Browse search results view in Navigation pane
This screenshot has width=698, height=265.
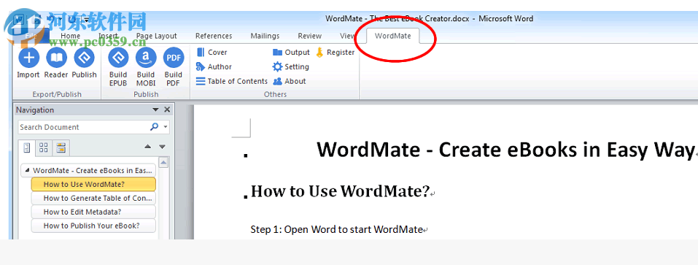[x=61, y=148]
